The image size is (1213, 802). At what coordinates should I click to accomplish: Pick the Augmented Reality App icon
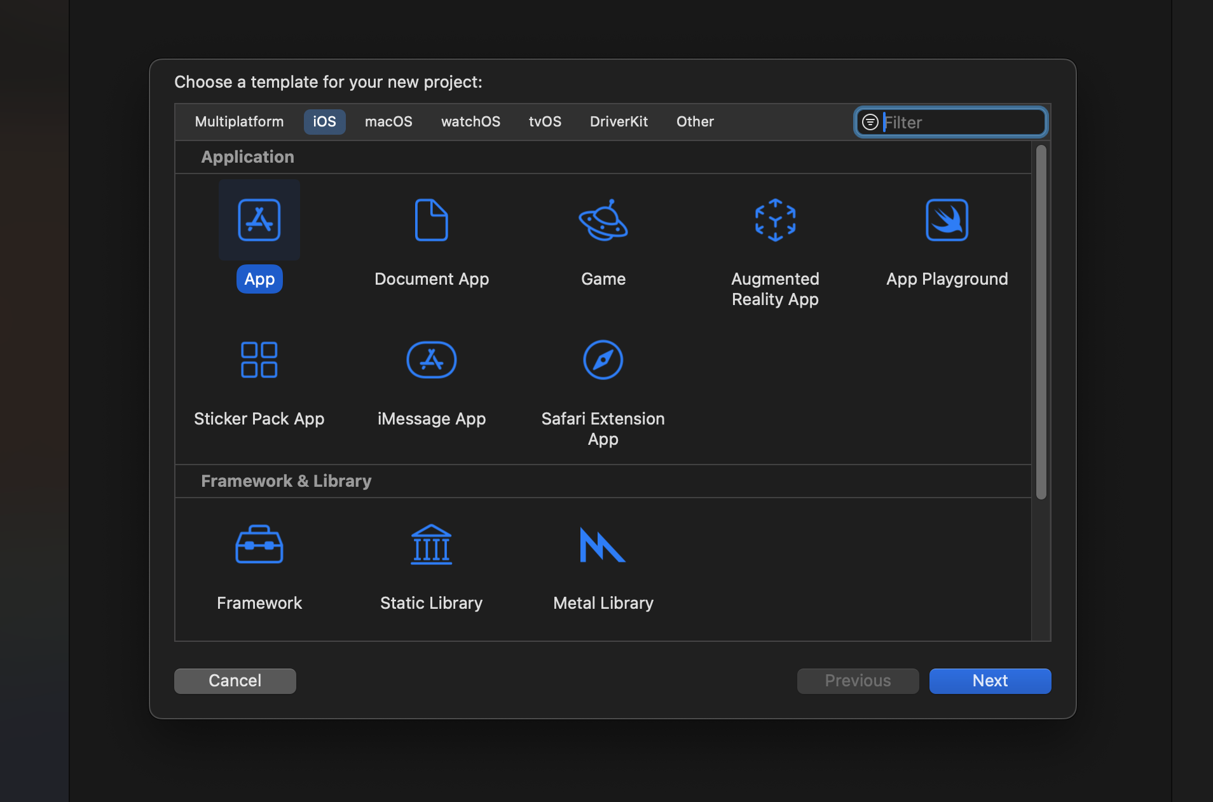(775, 220)
